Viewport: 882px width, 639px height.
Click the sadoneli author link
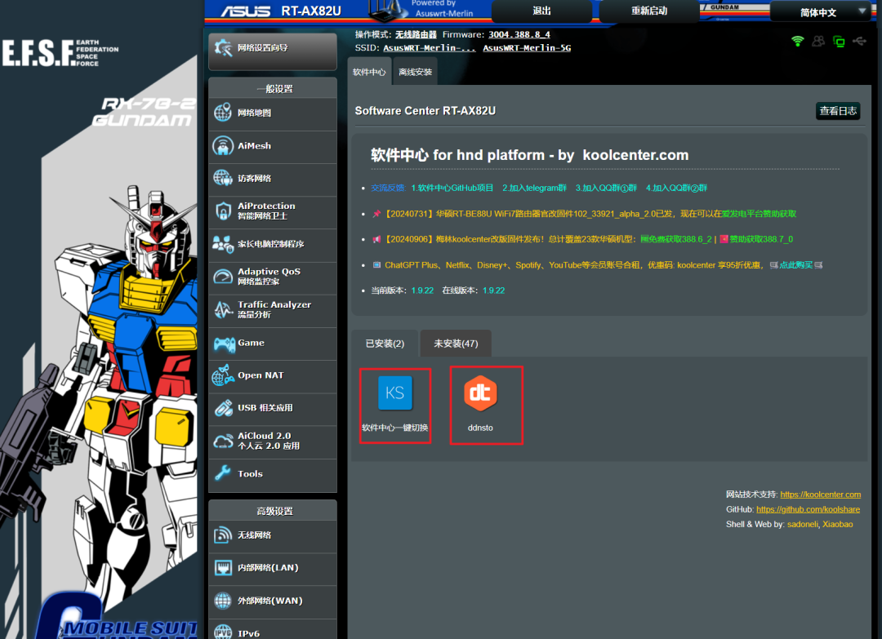[803, 525]
